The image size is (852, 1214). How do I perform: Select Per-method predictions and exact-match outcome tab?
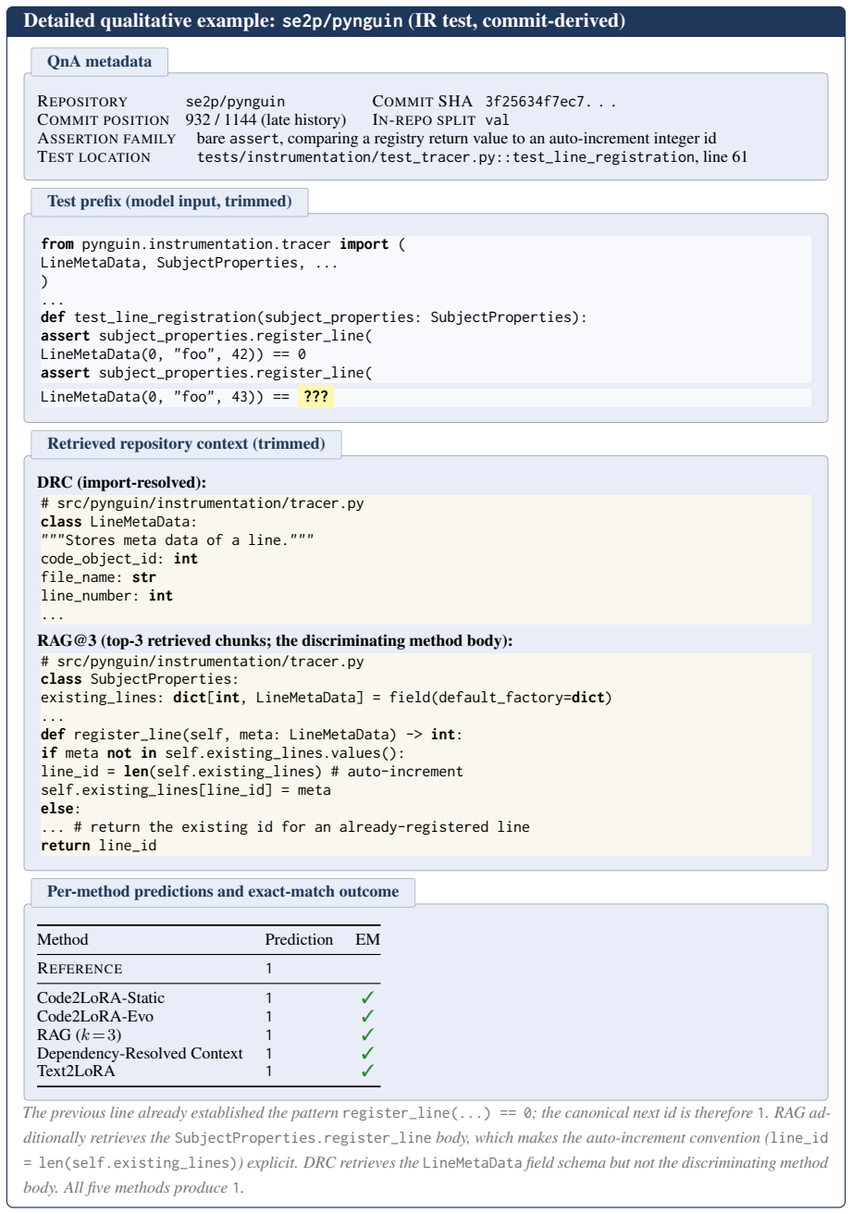point(223,892)
